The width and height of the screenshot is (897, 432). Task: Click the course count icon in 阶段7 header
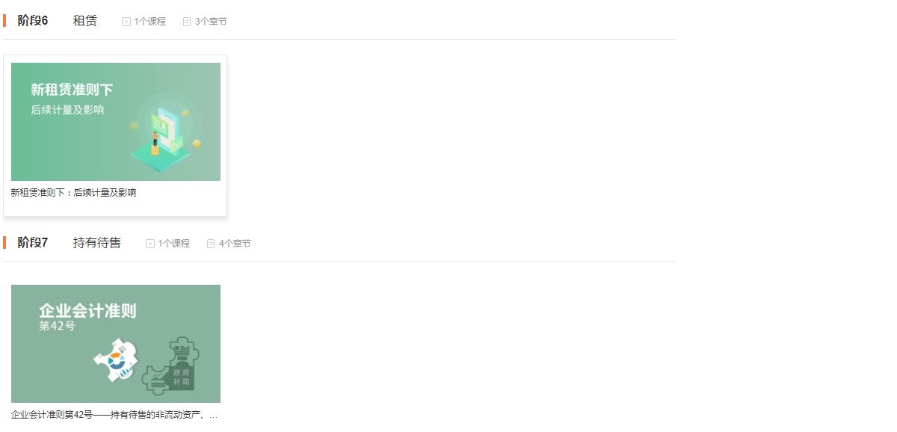pyautogui.click(x=150, y=244)
